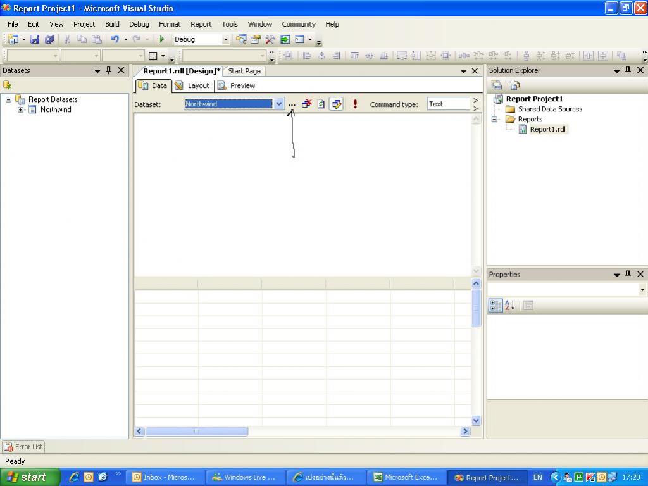Sort properties alphabetically

pyautogui.click(x=509, y=306)
